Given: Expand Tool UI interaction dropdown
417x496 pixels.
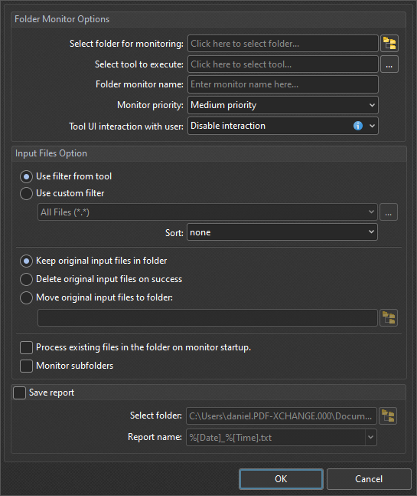Looking at the screenshot, I should click(372, 126).
